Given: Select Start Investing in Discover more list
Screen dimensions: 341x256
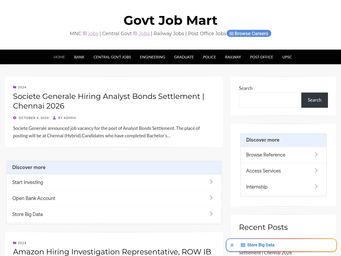Looking at the screenshot, I should (x=28, y=182).
